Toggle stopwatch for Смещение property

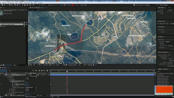[x=13, y=86]
